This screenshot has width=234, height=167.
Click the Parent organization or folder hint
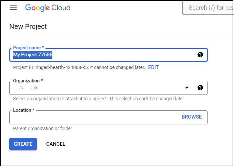coord(42,129)
